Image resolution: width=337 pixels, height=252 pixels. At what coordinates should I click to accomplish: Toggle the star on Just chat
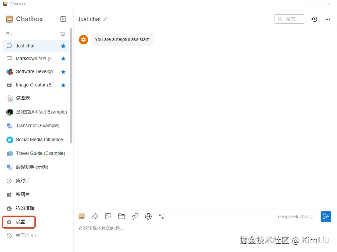pos(63,46)
